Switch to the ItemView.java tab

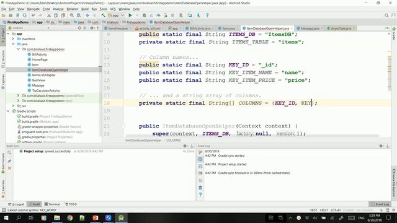[117, 28]
